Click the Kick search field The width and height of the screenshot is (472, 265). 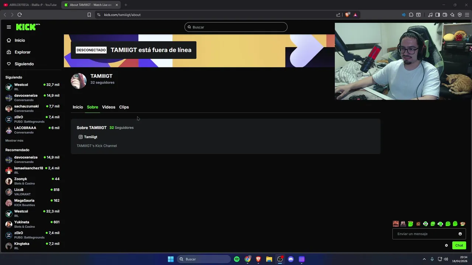point(236,27)
